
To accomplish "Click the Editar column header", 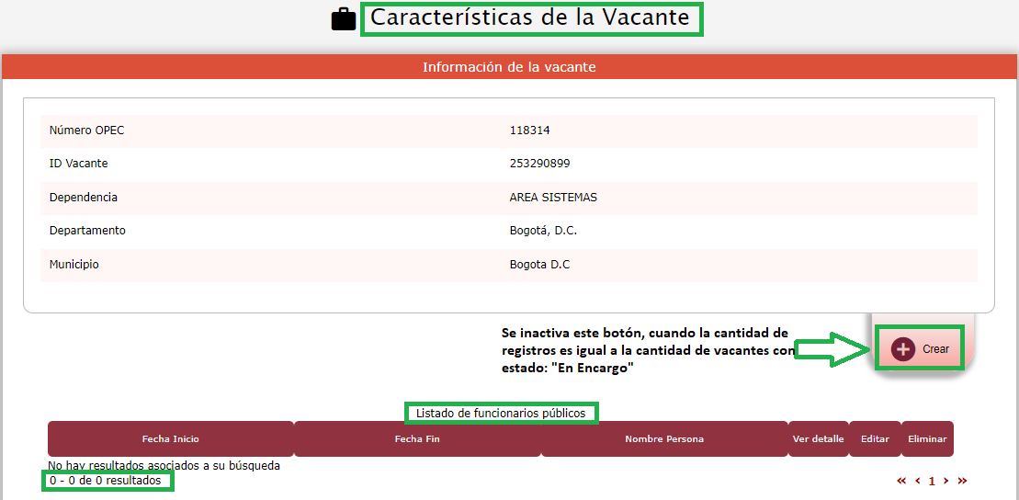I will point(875,438).
